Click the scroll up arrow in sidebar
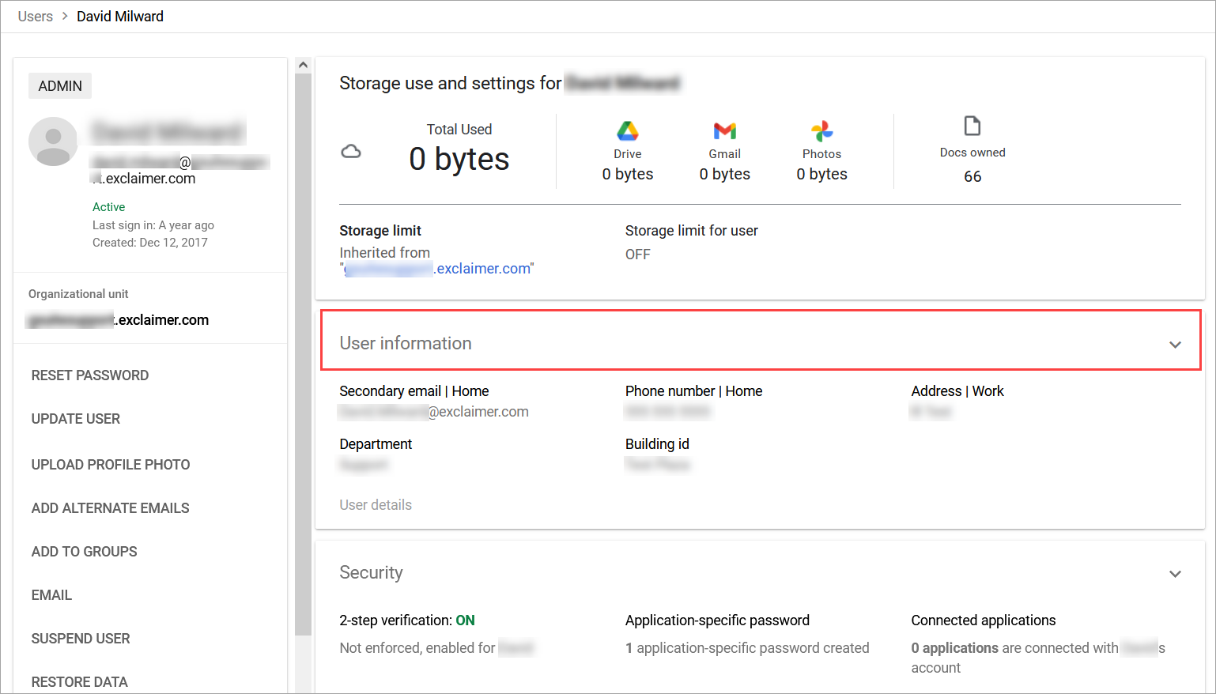Viewport: 1216px width, 694px height. click(303, 66)
